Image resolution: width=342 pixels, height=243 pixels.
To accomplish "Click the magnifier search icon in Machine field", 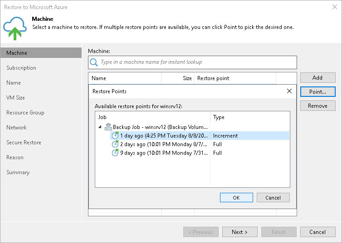I will pos(94,62).
